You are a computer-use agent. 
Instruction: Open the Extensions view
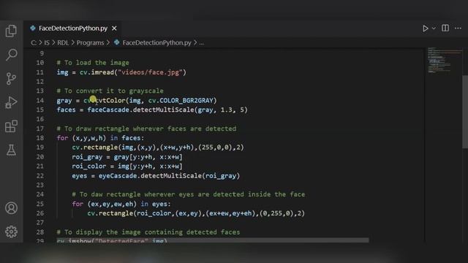pyautogui.click(x=12, y=126)
